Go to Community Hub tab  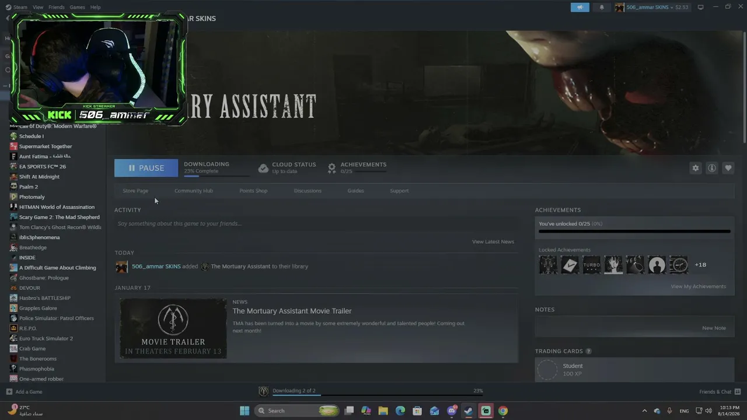pos(194,191)
